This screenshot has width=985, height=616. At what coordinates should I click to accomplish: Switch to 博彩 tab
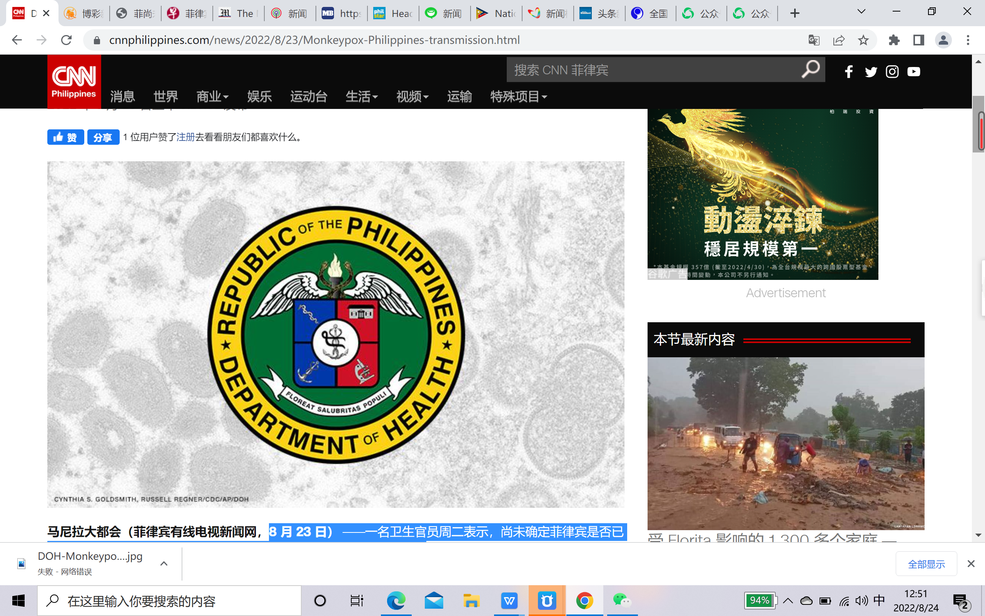click(x=83, y=13)
